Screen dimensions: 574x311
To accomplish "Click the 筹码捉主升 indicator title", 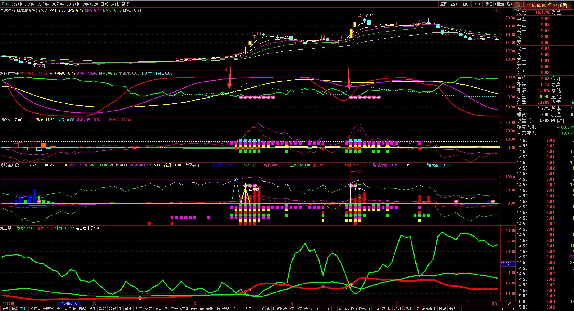I will pos(9,74).
